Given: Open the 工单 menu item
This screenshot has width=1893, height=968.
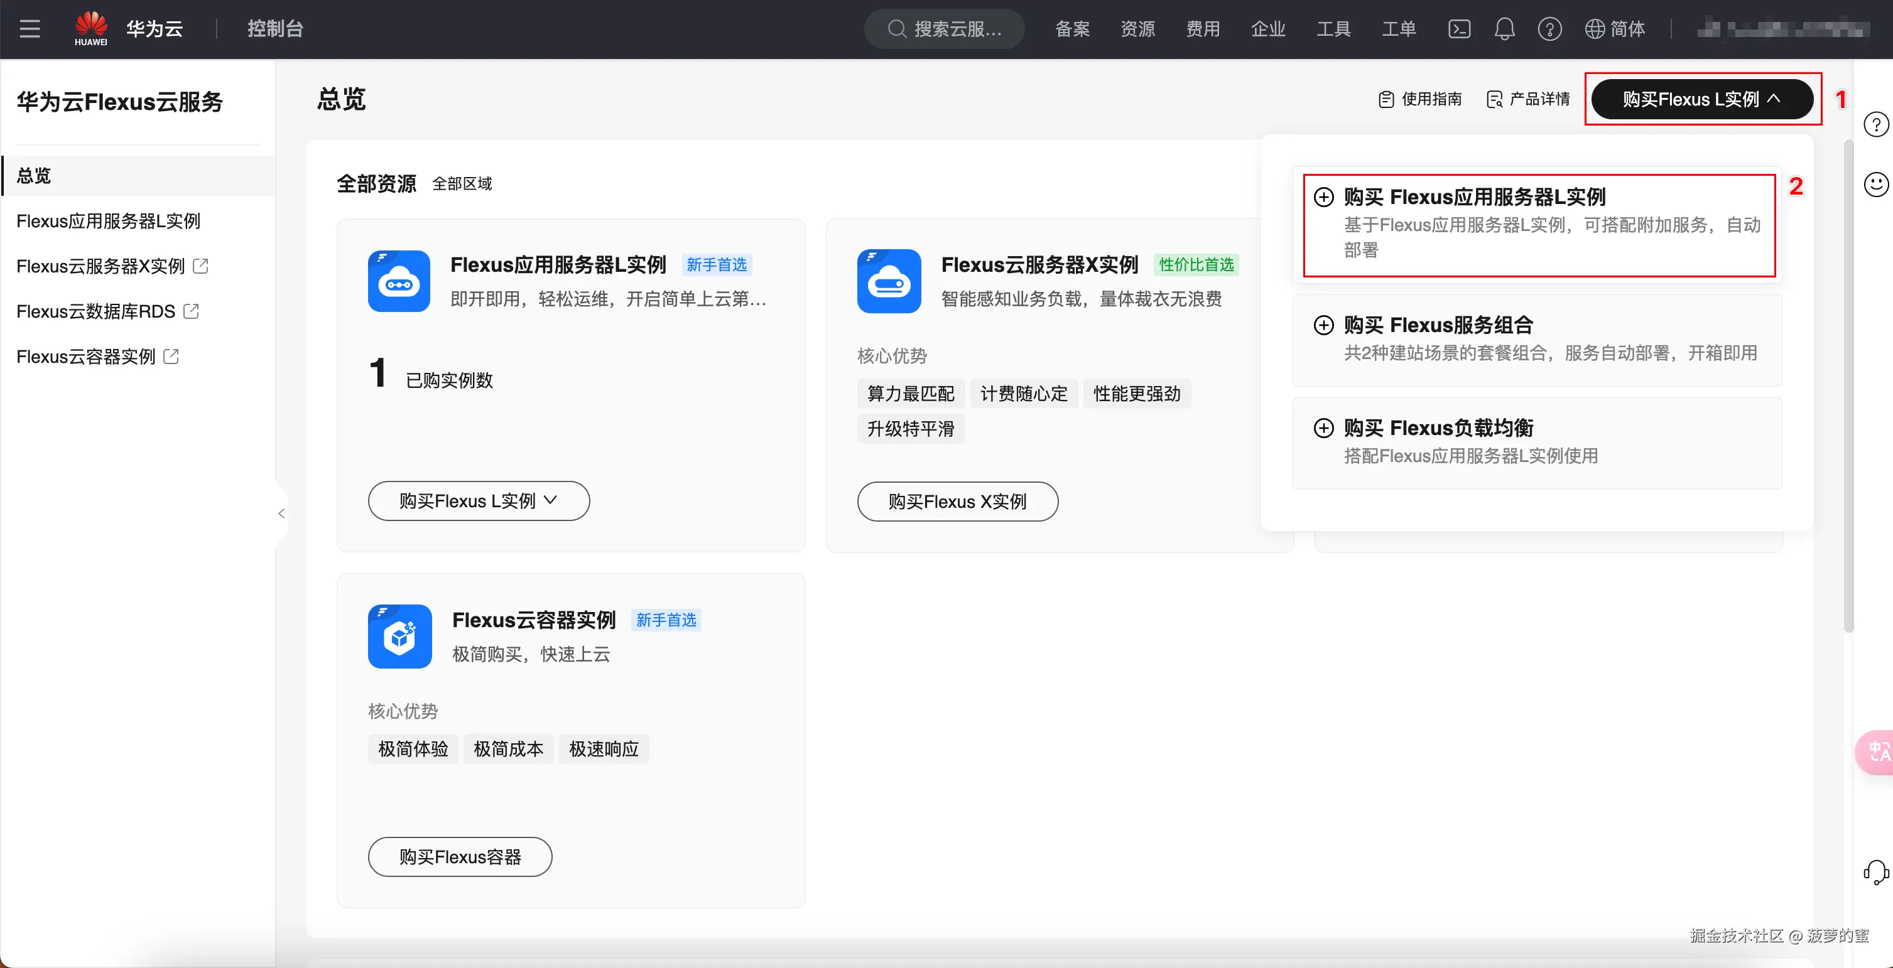Looking at the screenshot, I should coord(1399,29).
